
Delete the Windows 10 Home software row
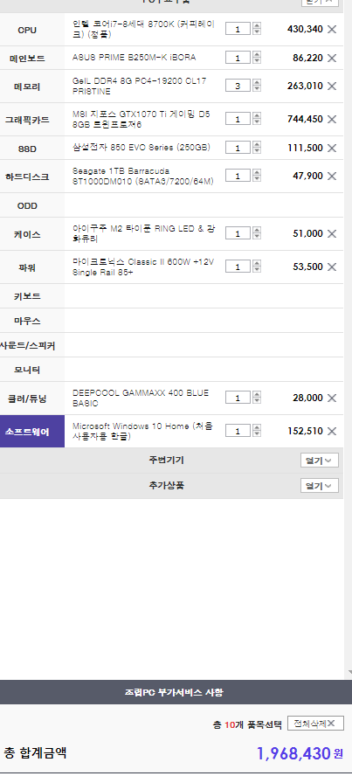[x=332, y=431]
